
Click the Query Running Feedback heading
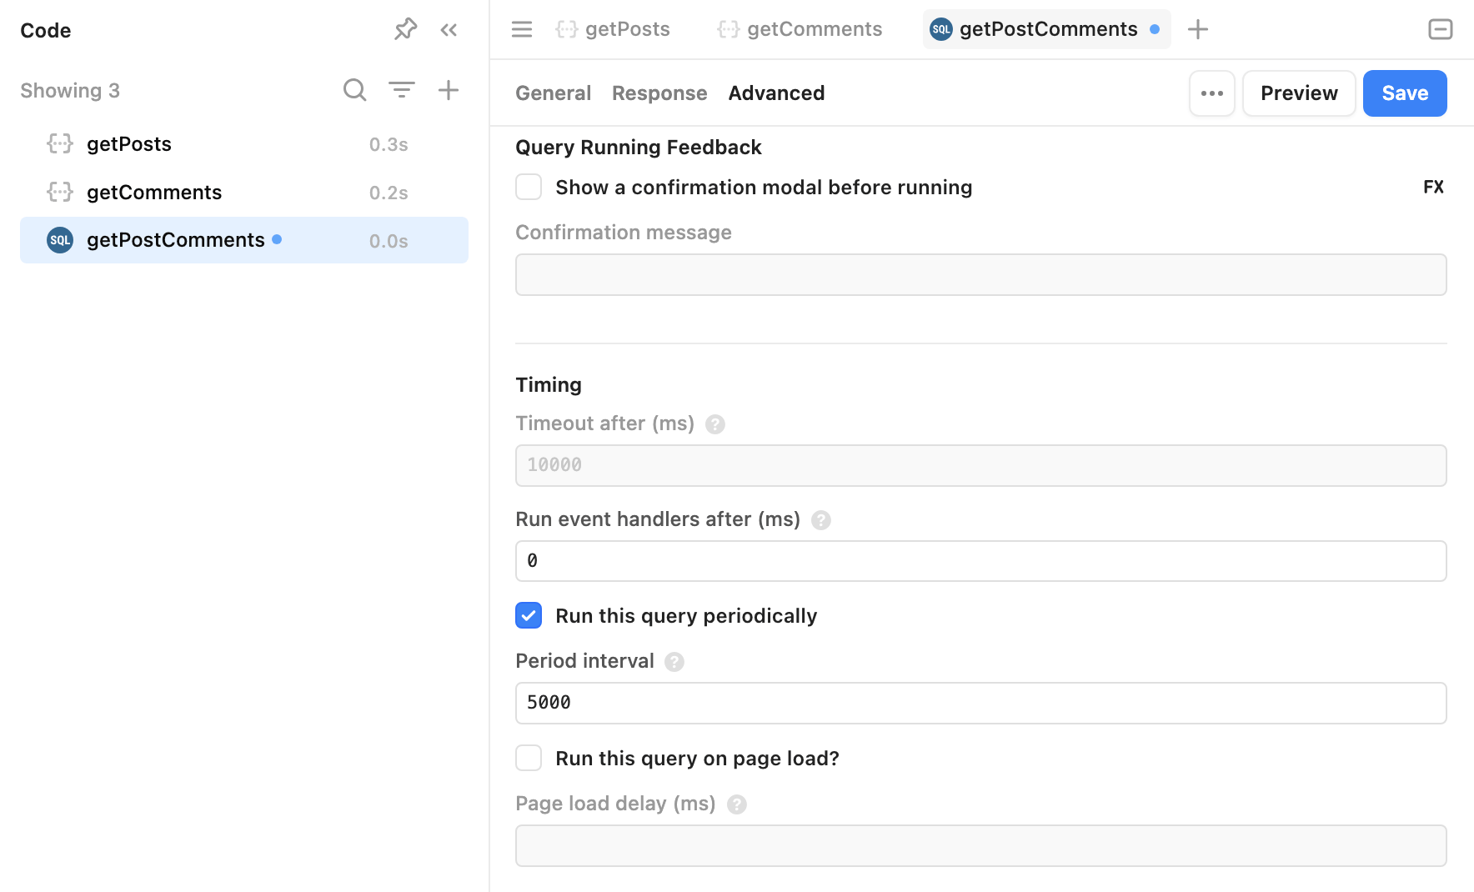tap(639, 148)
